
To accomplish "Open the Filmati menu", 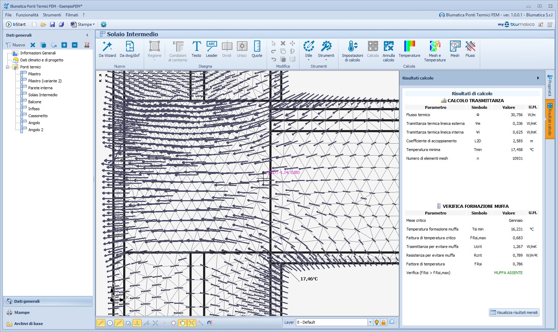I will [72, 15].
